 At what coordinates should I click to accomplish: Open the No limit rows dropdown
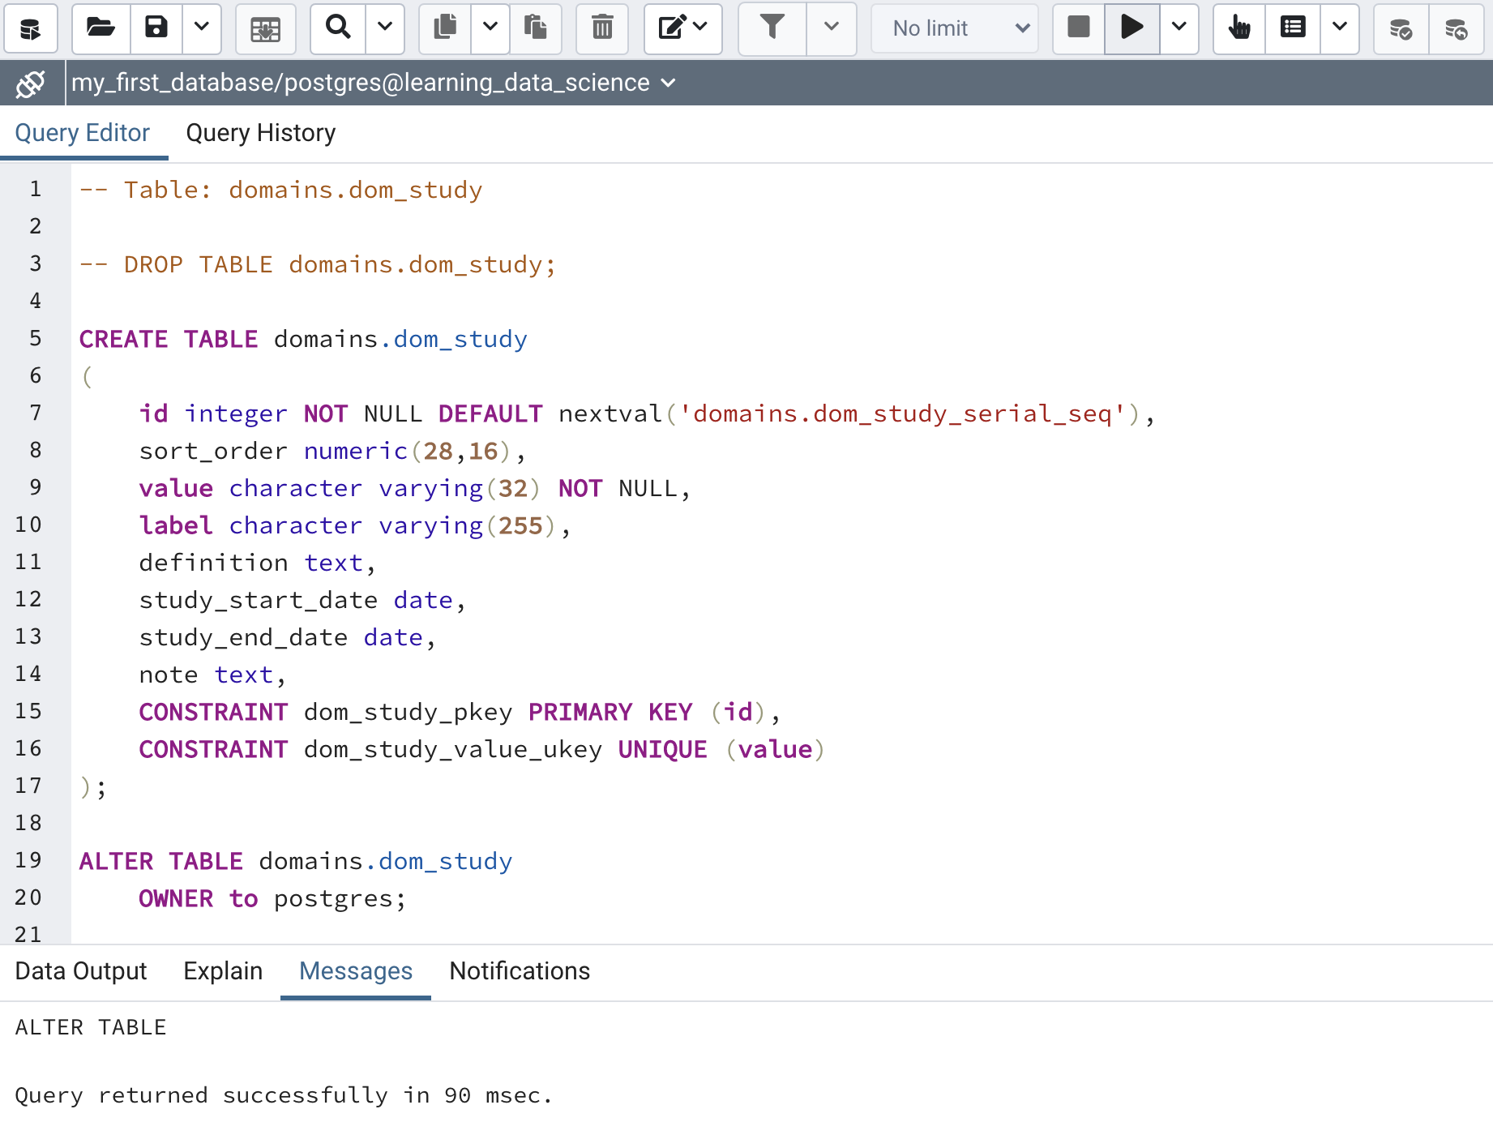(x=955, y=28)
